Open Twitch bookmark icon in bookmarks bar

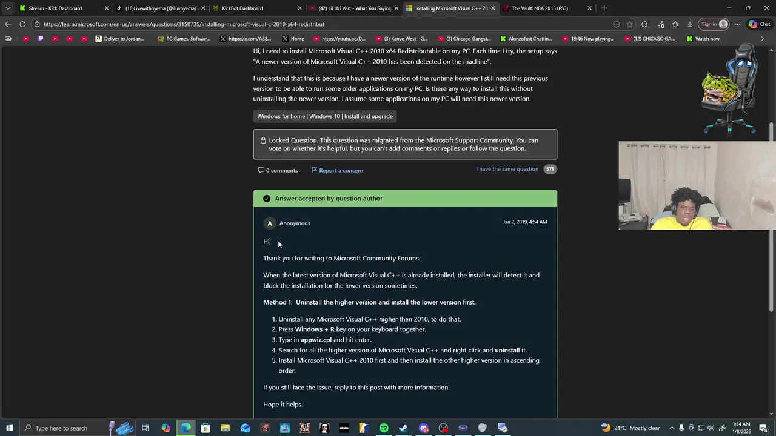click(41, 39)
